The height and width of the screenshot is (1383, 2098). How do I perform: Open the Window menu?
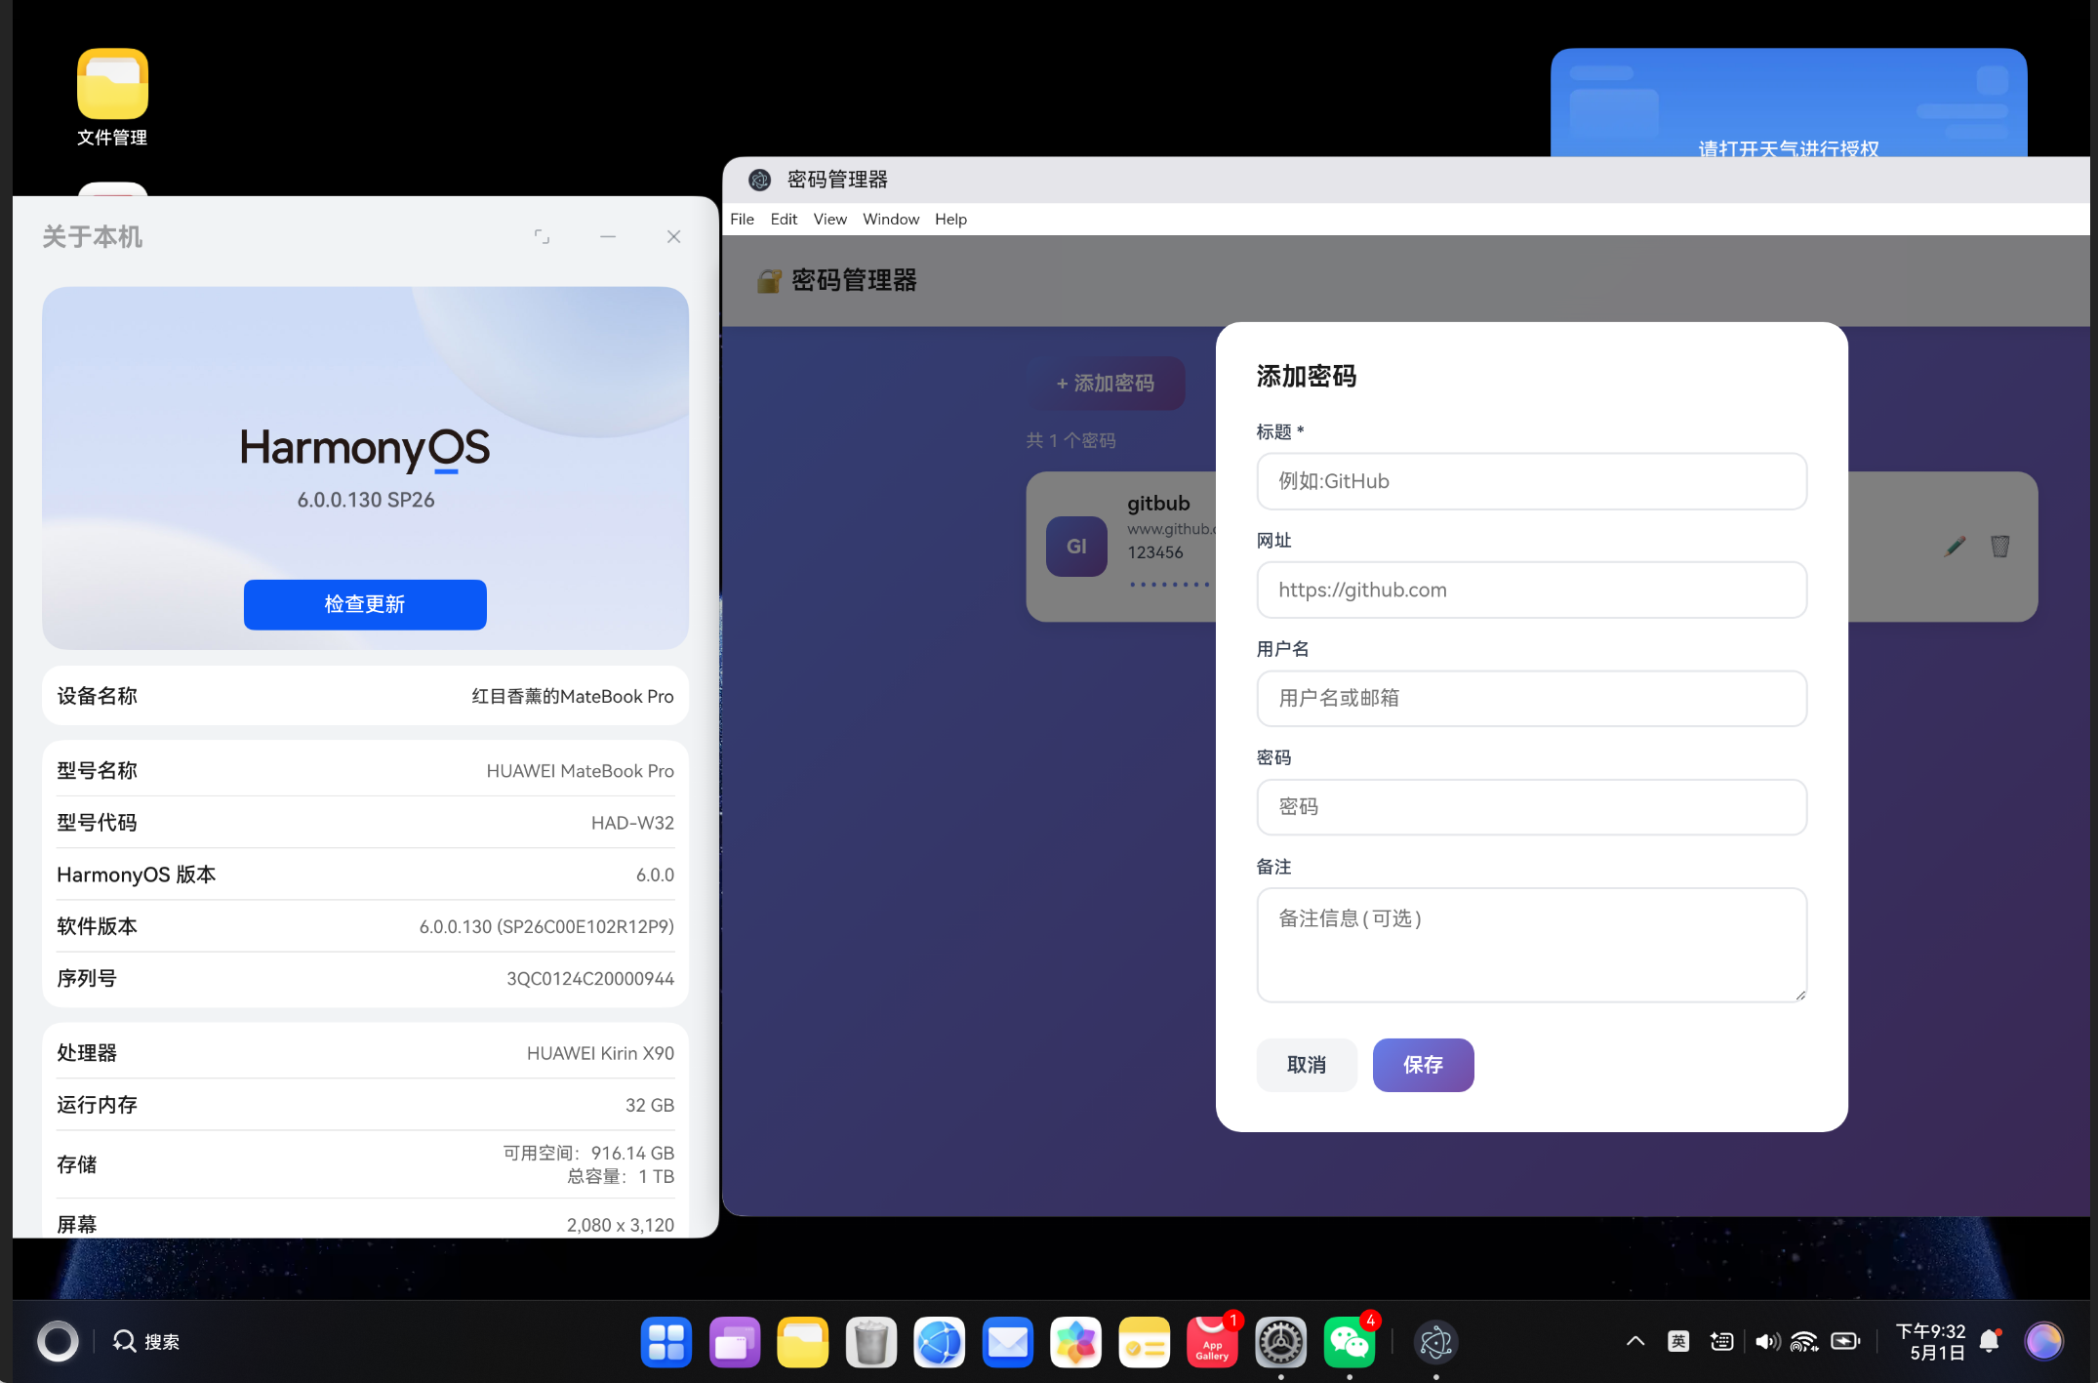[x=891, y=219]
